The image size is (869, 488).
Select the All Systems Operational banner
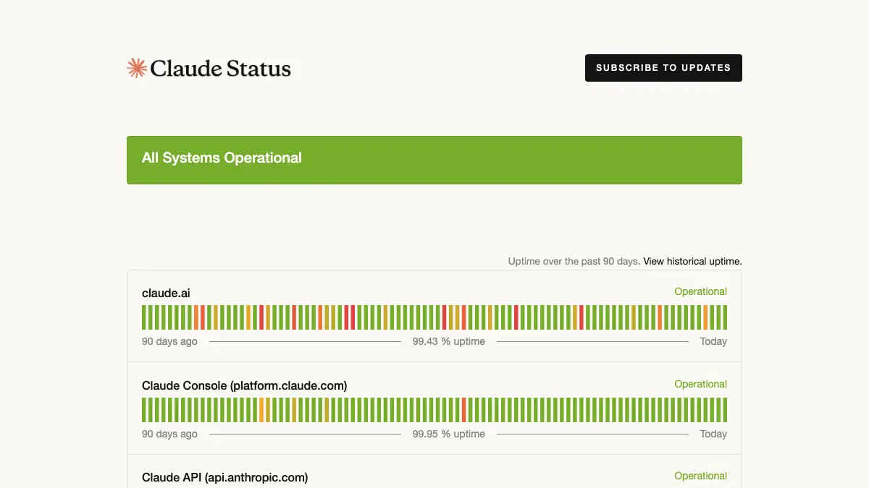[x=434, y=160]
